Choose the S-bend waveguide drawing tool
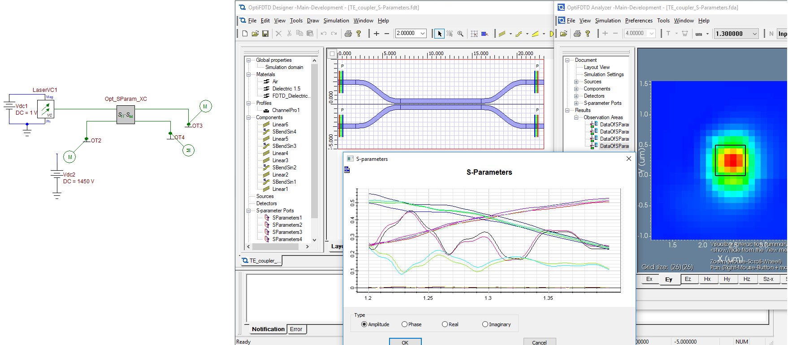788x345 pixels. 519,34
